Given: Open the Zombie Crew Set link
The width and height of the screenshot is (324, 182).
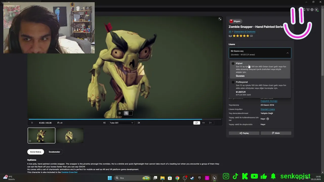Looking at the screenshot, I should click(69, 172).
